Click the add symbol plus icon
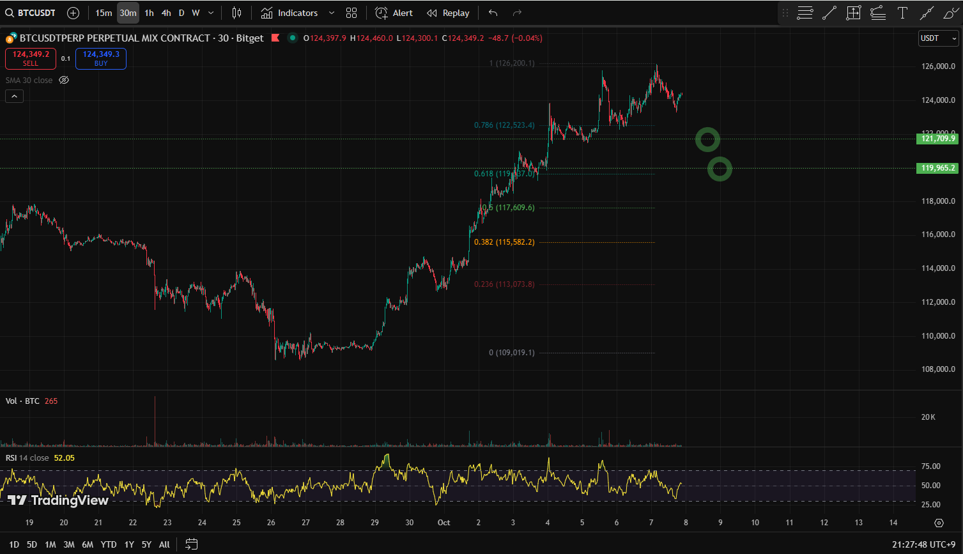Screen dimensions: 963x554 click(x=73, y=13)
